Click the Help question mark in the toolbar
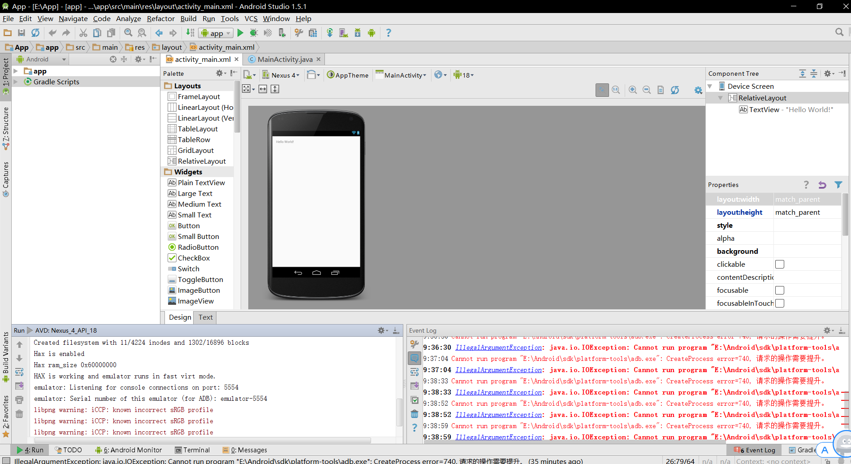 (x=389, y=33)
